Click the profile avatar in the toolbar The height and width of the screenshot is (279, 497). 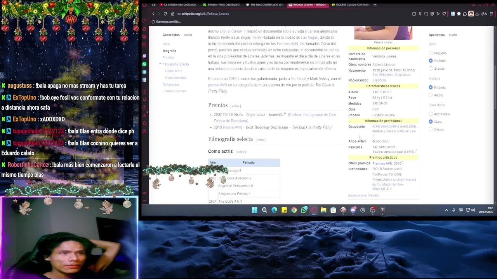tap(471, 14)
